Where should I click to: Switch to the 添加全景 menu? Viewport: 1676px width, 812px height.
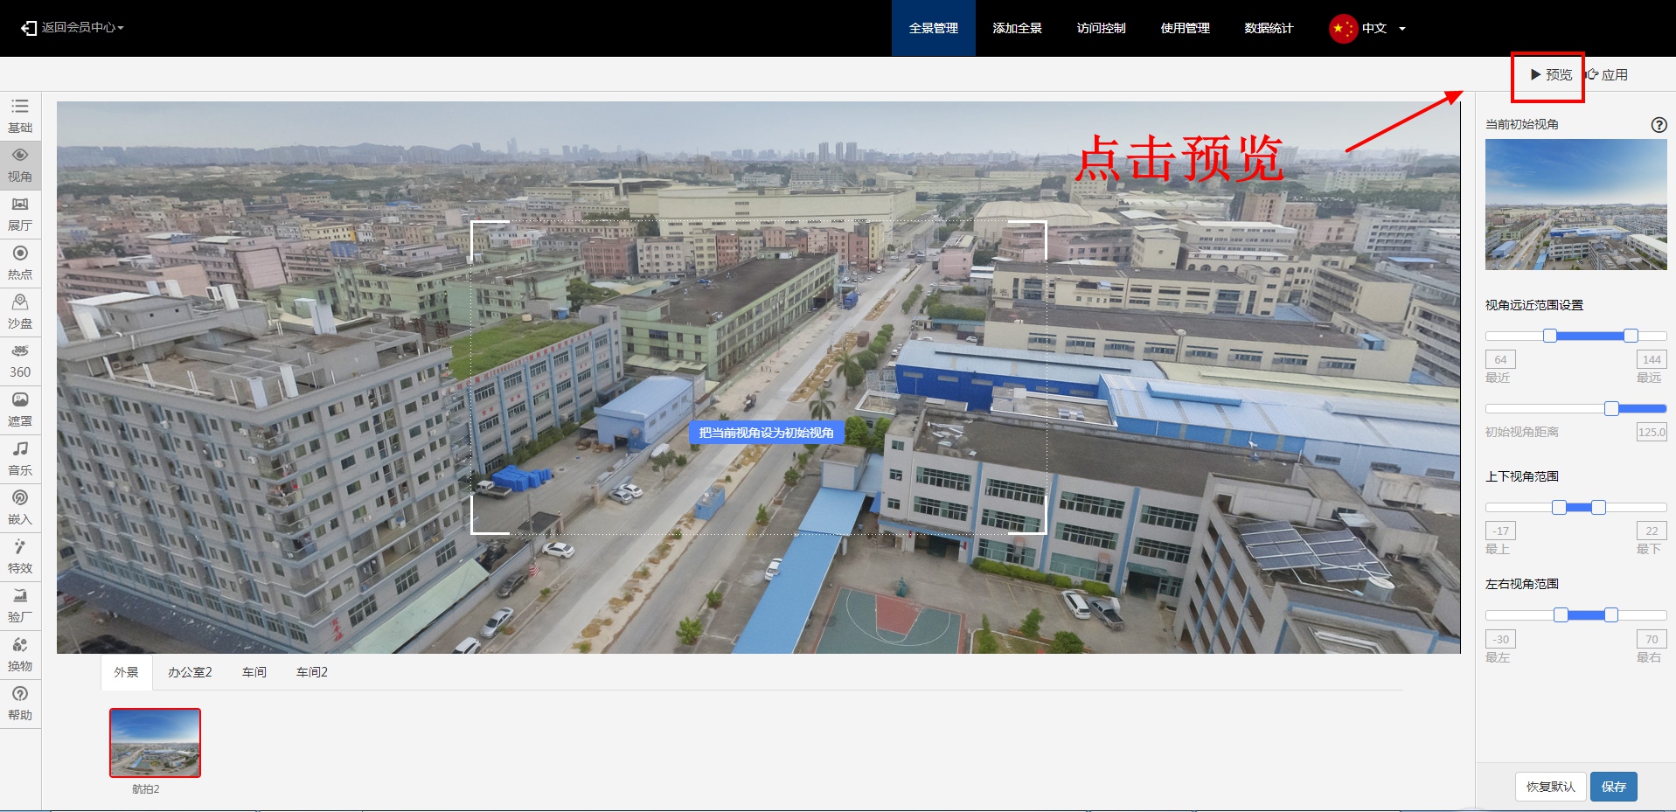tap(1017, 28)
